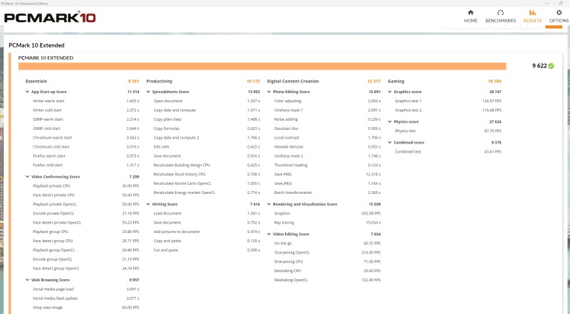Minimize the PCMark 10 window
The image size is (570, 314).
pos(547,4)
